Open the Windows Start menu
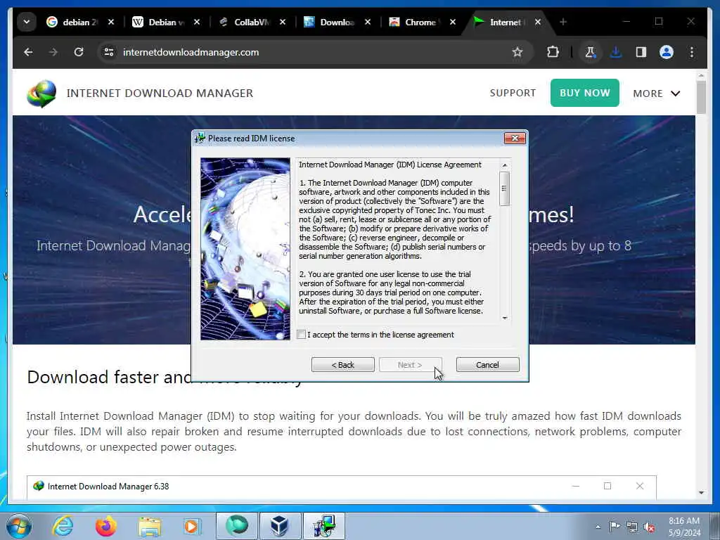Image resolution: width=720 pixels, height=540 pixels. coord(19,526)
